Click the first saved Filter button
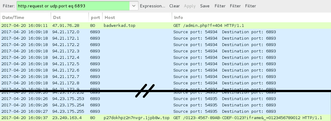The width and height of the screenshot is (331, 121). point(220,6)
